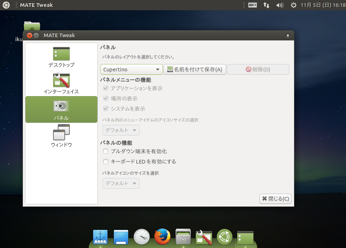
Task: Open the volume control indicator
Action: [x=280, y=5]
